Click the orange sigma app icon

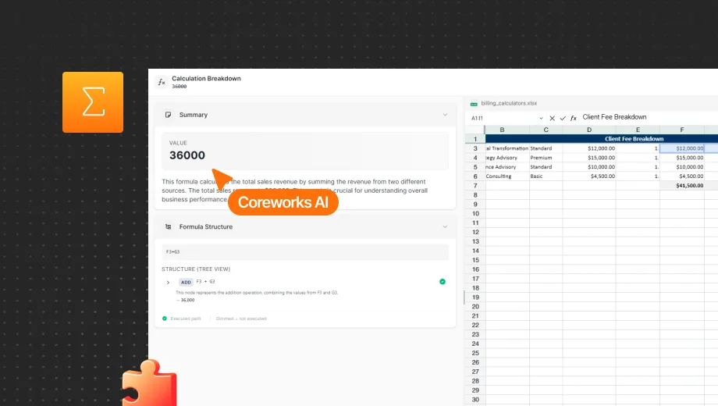(x=93, y=102)
